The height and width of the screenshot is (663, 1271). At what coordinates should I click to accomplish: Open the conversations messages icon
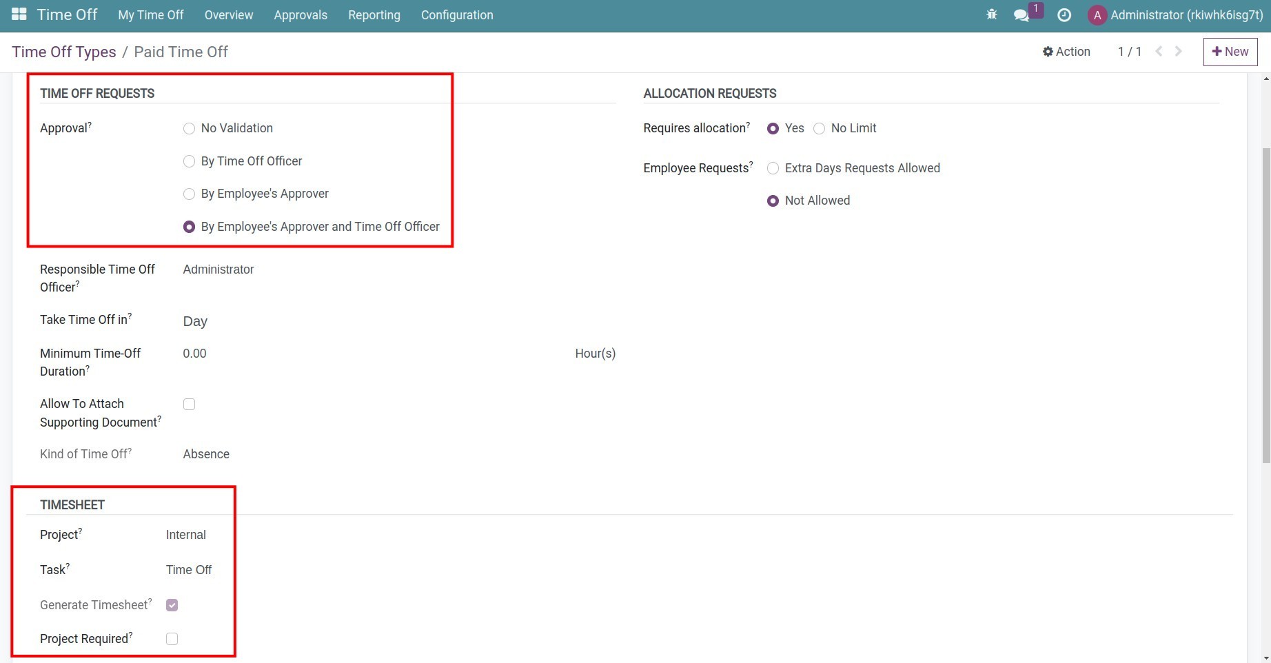tap(1022, 14)
